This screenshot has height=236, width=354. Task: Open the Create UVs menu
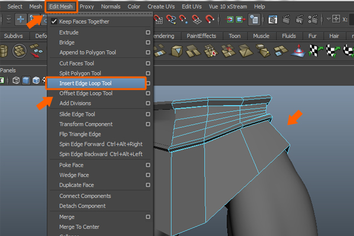pyautogui.click(x=161, y=6)
